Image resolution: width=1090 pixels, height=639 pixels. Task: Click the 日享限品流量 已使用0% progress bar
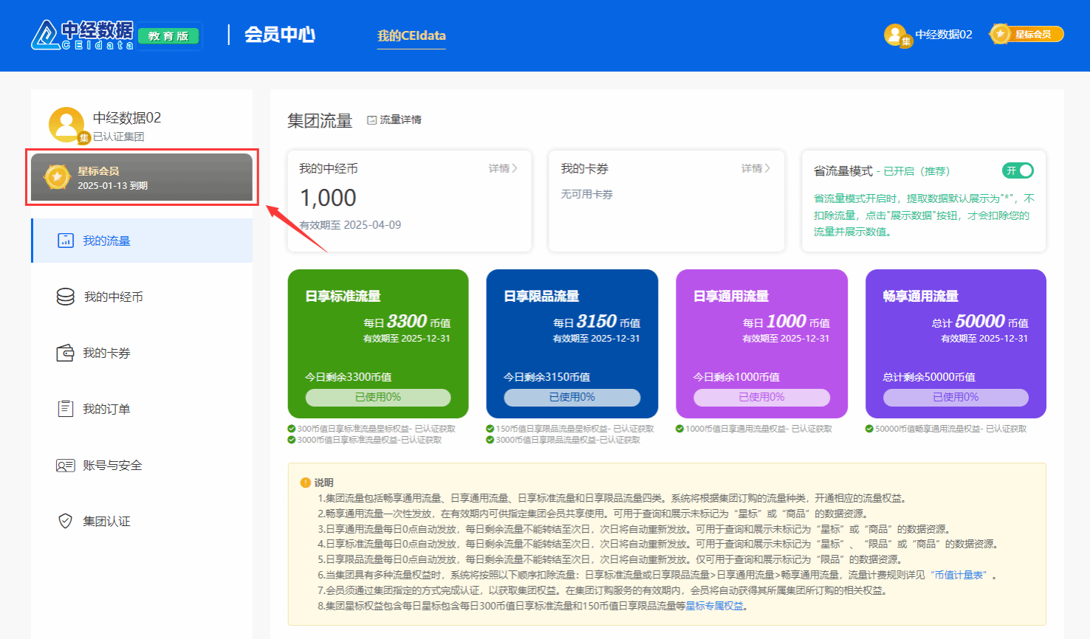572,397
